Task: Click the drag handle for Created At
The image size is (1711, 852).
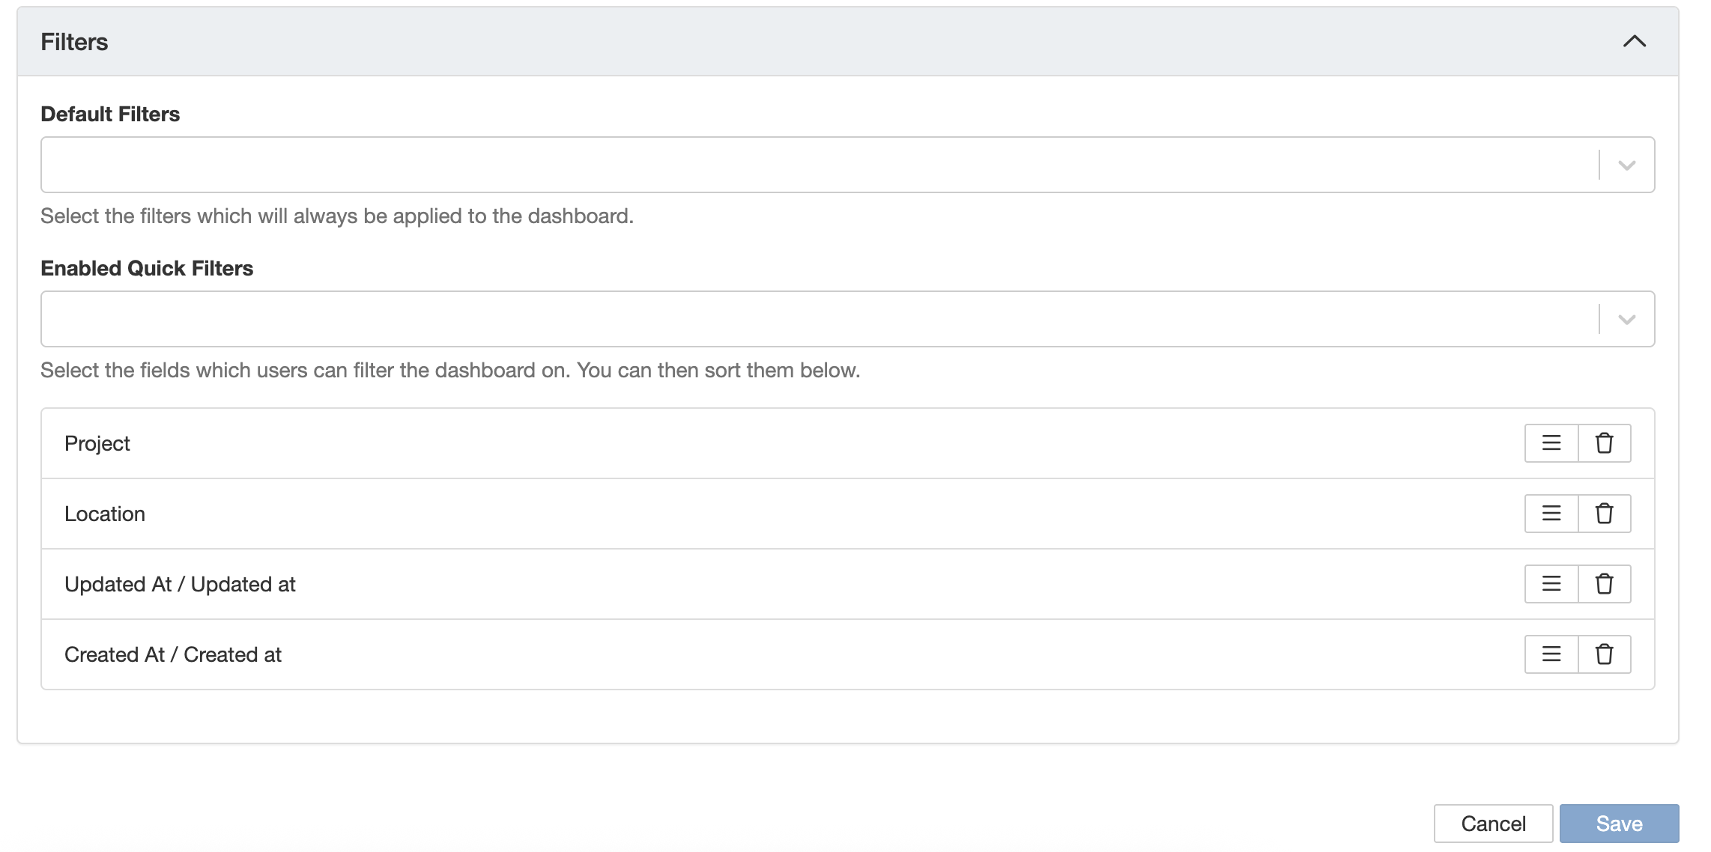Action: 1551,654
